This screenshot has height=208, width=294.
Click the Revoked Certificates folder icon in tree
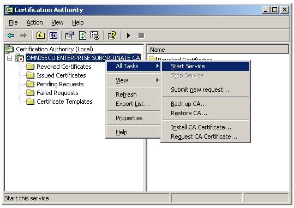(30, 67)
